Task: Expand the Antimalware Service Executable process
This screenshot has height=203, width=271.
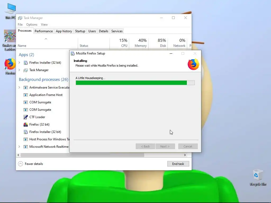Action: point(19,87)
